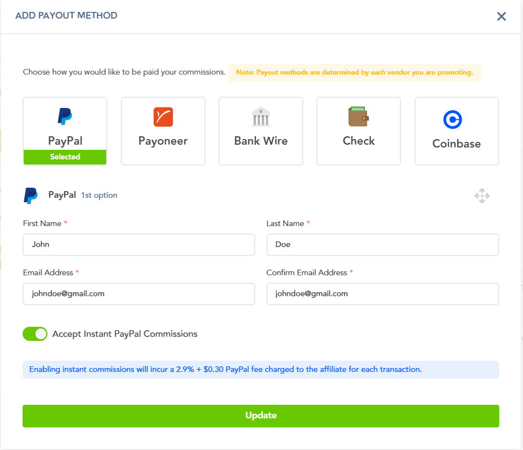Select the Check payout method
Screen dimensions: 523x450
coord(359,131)
